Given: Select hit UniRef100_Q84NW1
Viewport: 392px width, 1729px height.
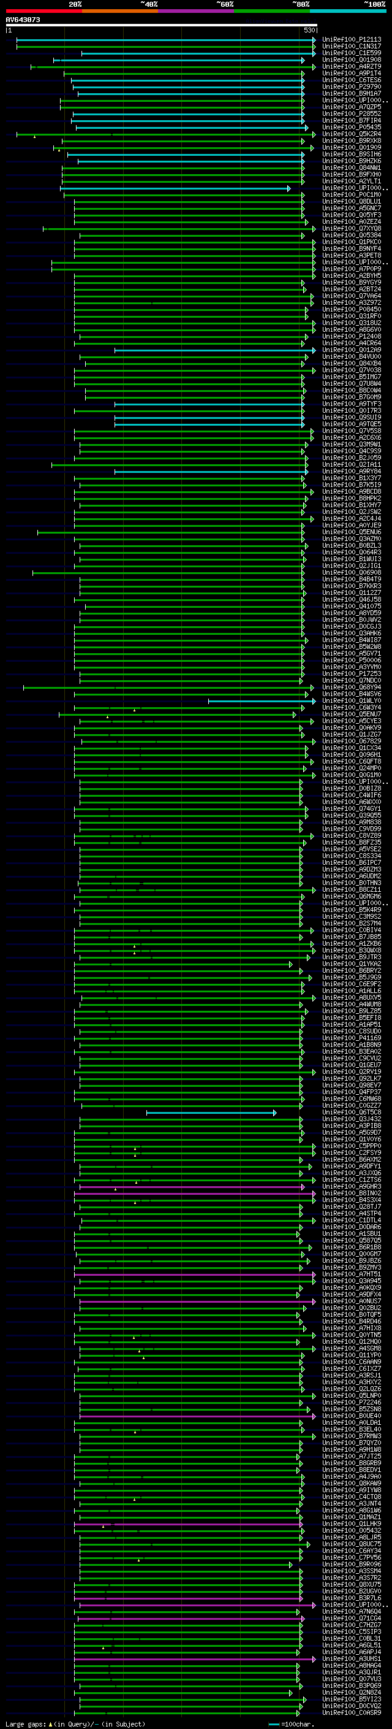Looking at the screenshot, I should [352, 168].
